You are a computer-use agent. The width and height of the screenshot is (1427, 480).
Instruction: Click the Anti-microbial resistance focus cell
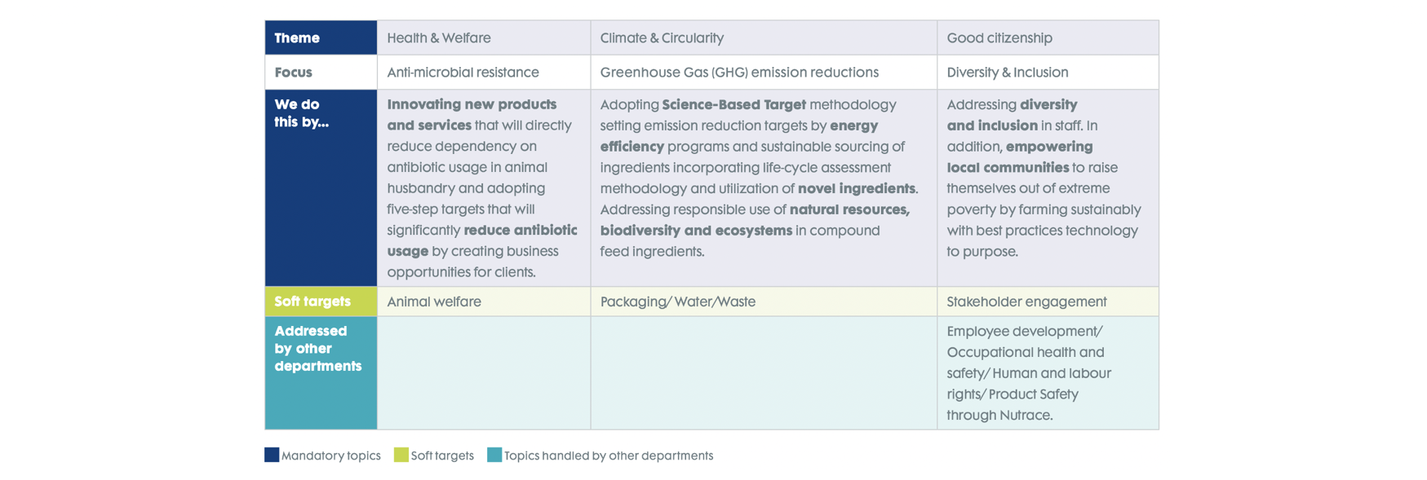coord(484,72)
